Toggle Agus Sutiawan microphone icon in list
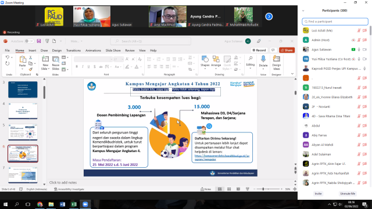The image size is (372, 209). 359,49
